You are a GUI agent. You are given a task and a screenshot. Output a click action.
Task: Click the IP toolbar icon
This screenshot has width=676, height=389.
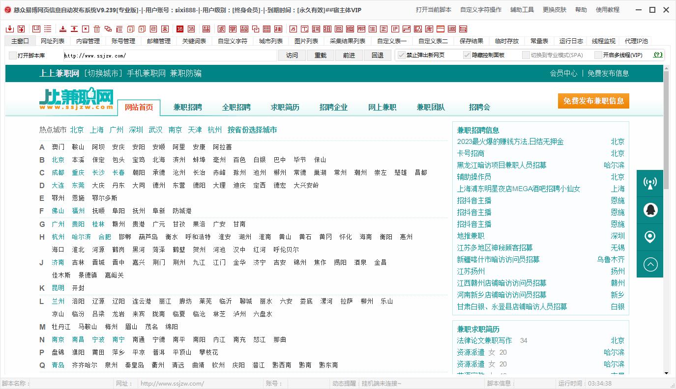[395, 29]
